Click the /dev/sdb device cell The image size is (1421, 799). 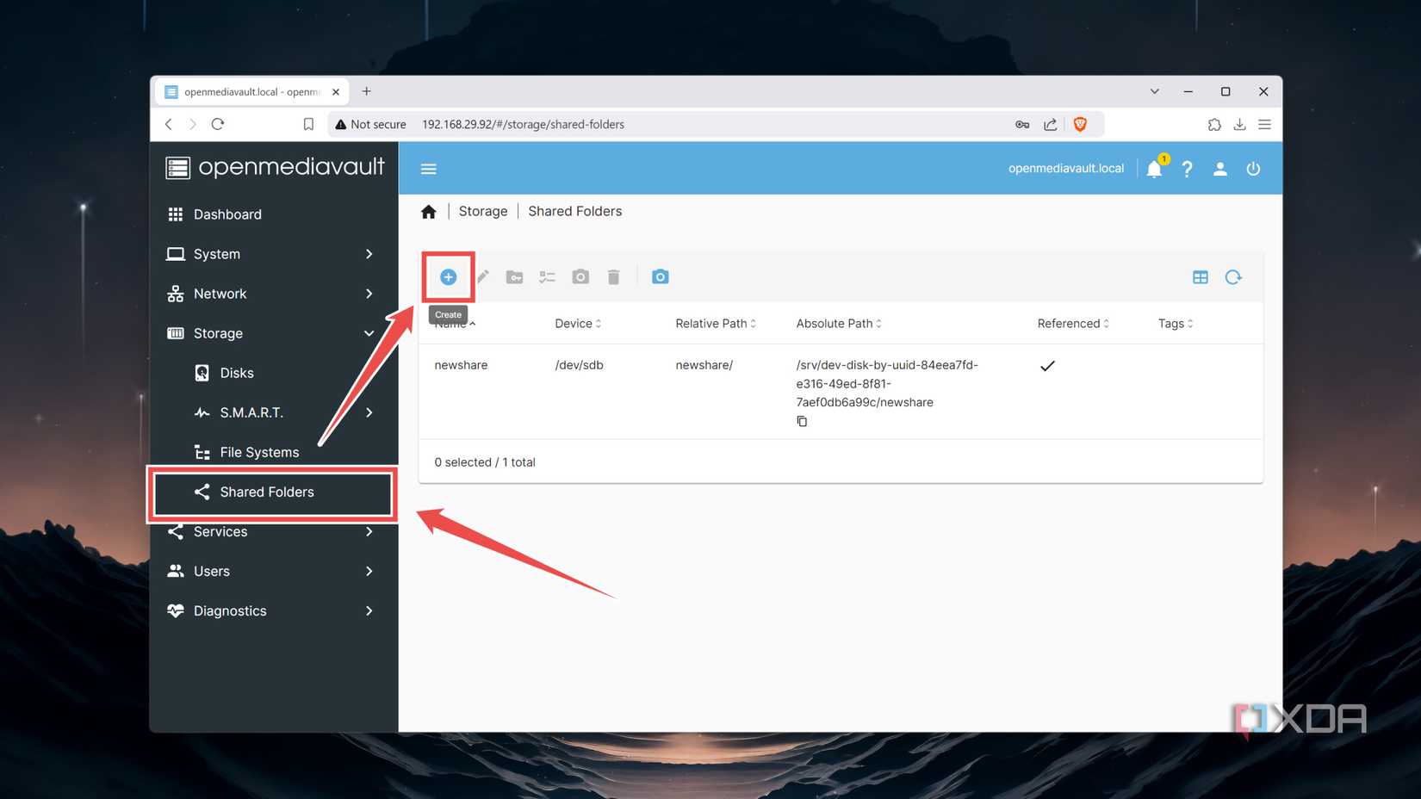coord(579,365)
